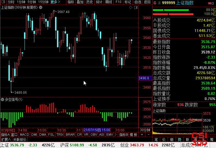Switch to the 筹 chips tab
216x148 pixels.
(212, 140)
